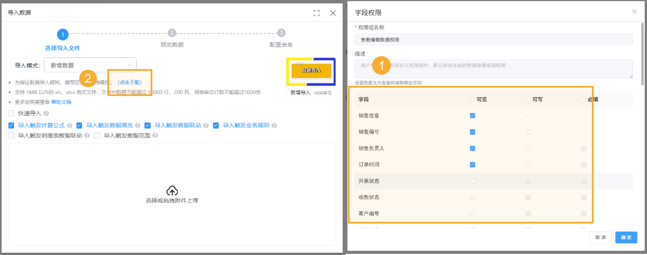The height and width of the screenshot is (255, 647).
Task: Enable 导入触发数据范围 checkbox
Action: [97, 135]
